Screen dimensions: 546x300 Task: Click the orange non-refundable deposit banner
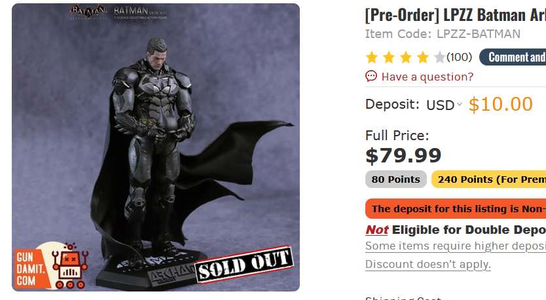coord(456,209)
